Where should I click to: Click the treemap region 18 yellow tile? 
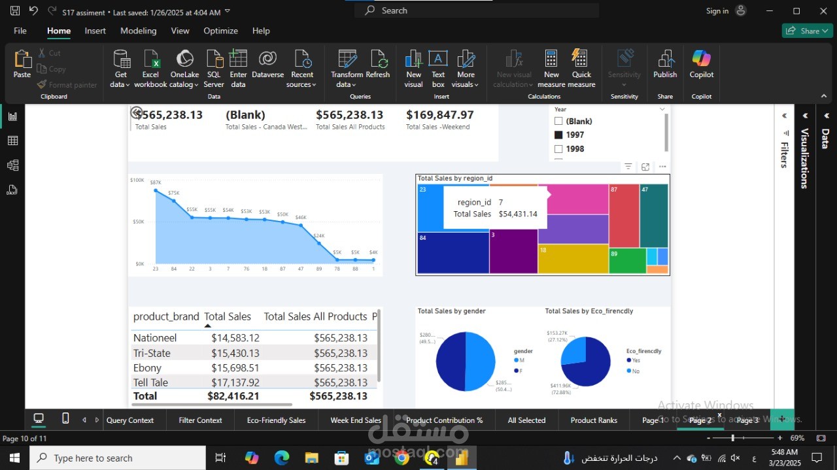(573, 259)
